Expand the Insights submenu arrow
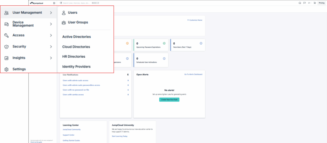 click(51, 58)
